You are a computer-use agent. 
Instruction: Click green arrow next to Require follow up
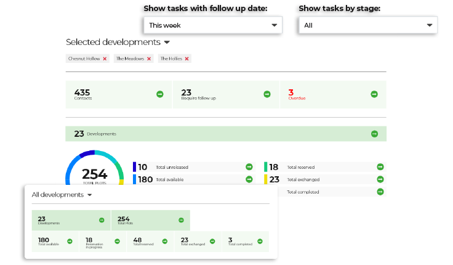pyautogui.click(x=267, y=94)
